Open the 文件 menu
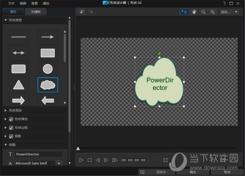Viewport: 245px width, 176px height. (11, 3)
